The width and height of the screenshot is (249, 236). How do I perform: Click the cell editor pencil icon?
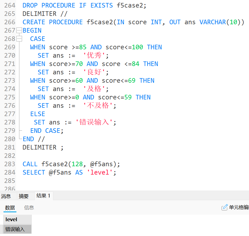(224, 207)
